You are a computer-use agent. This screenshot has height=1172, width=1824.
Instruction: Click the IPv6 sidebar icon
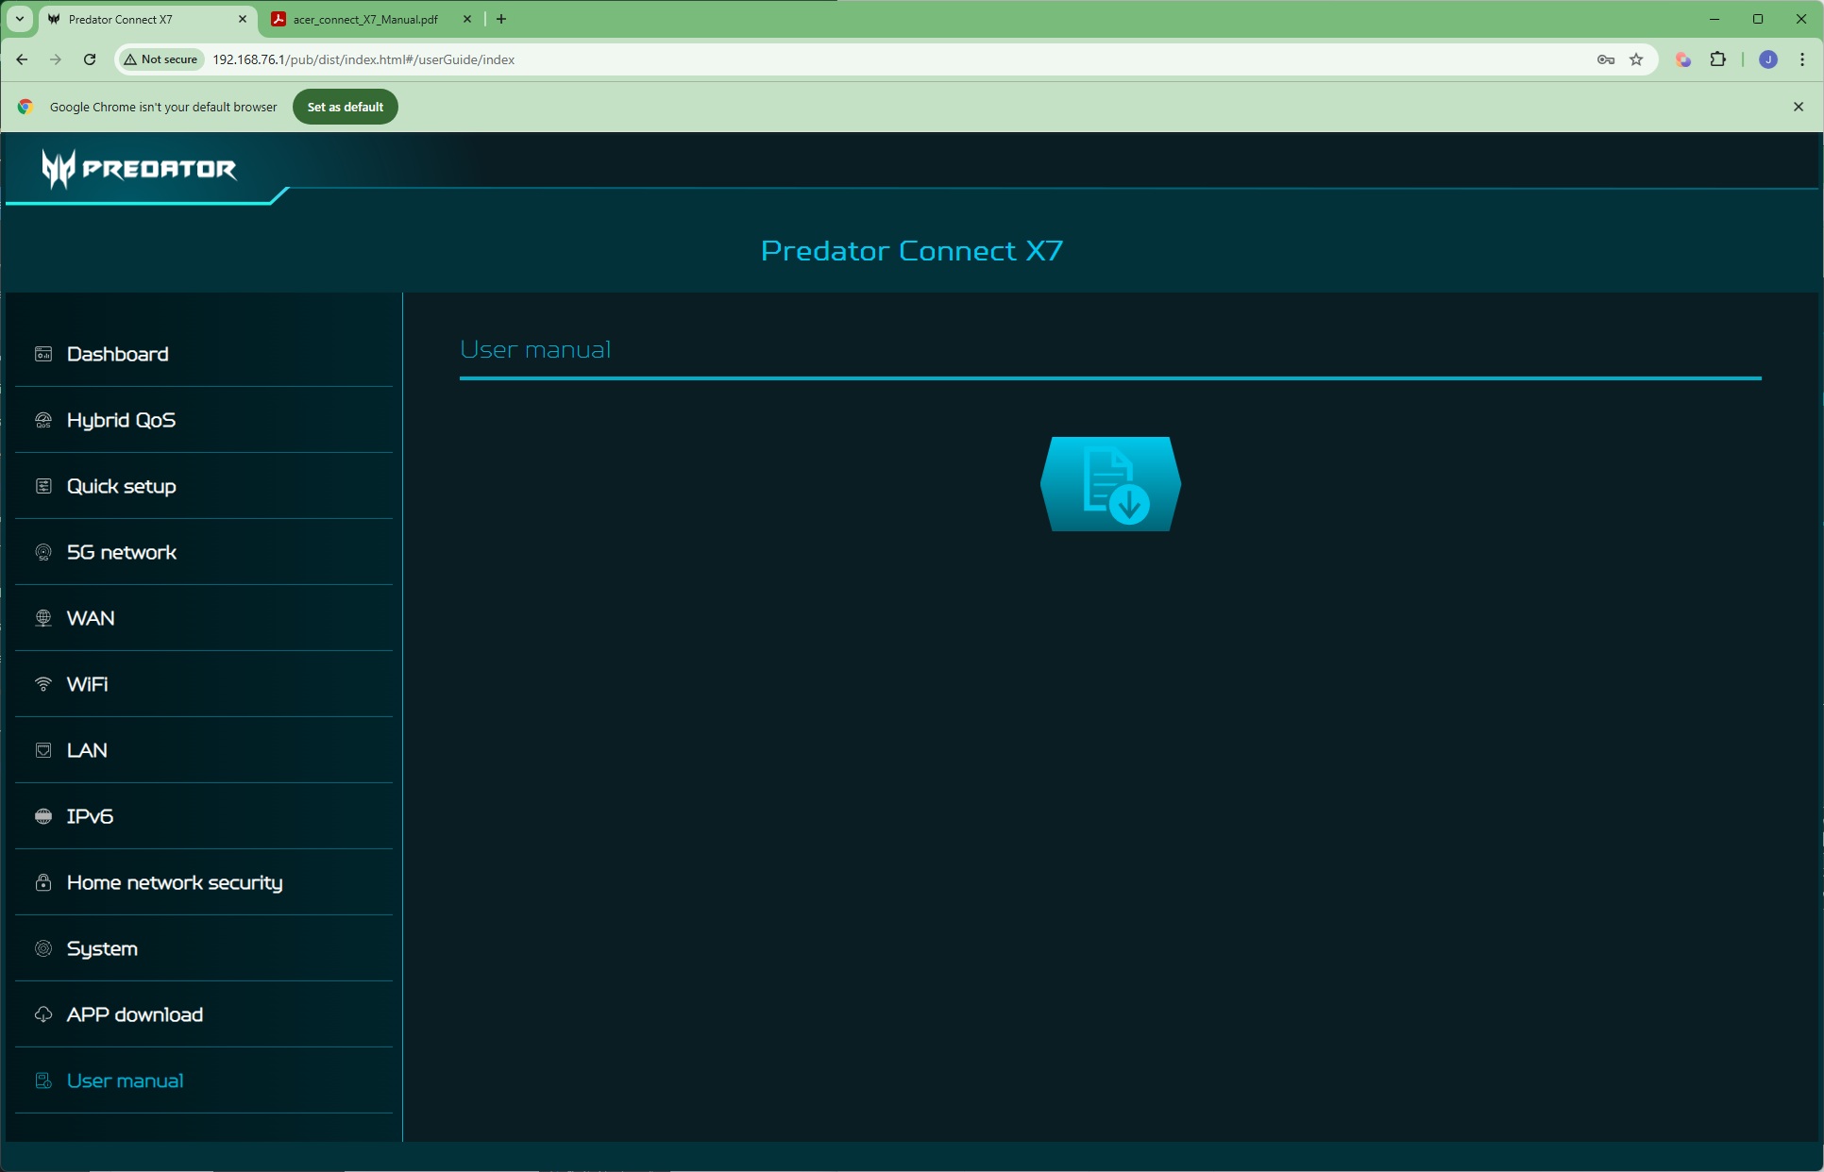43,816
